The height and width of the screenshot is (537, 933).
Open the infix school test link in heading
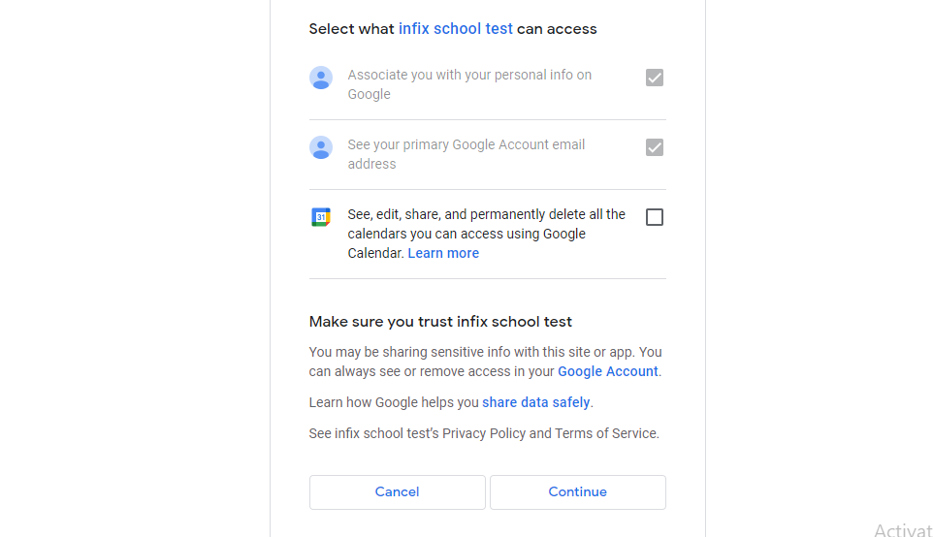coord(455,28)
